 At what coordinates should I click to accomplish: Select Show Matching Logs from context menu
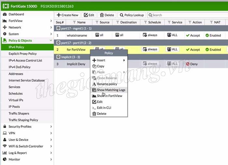click(x=111, y=90)
